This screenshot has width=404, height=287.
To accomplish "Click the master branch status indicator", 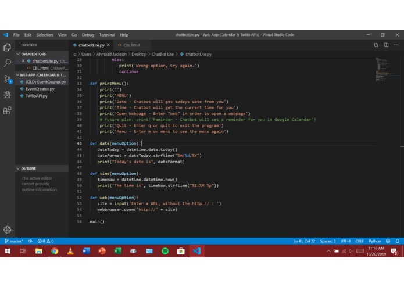I will pyautogui.click(x=14, y=241).
